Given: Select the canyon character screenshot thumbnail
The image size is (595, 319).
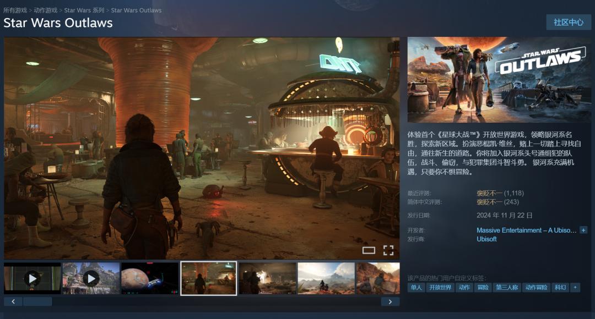Looking at the screenshot, I should click(378, 278).
